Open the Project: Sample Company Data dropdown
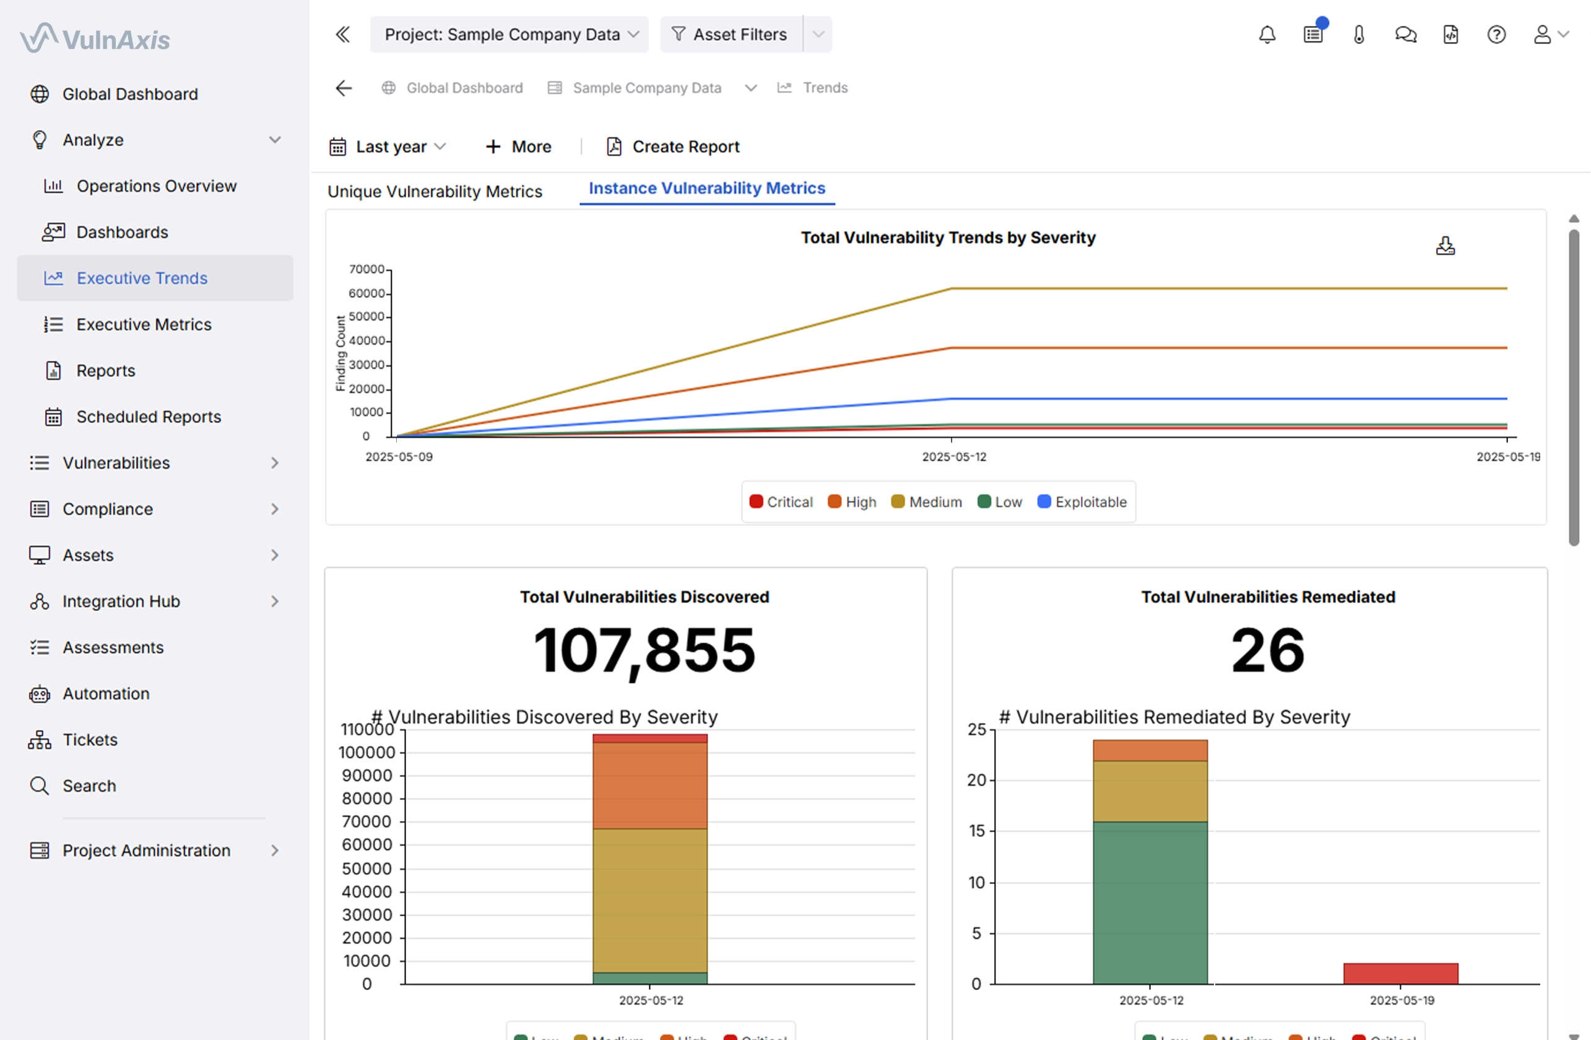 coord(509,34)
